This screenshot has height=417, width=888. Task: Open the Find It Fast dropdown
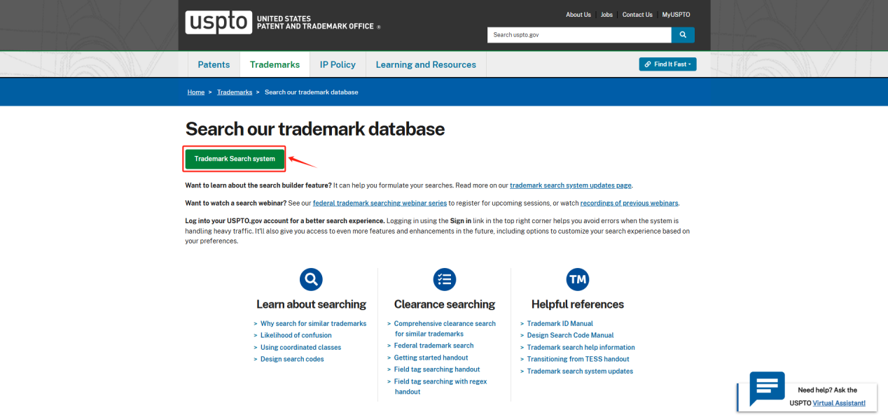[667, 64]
